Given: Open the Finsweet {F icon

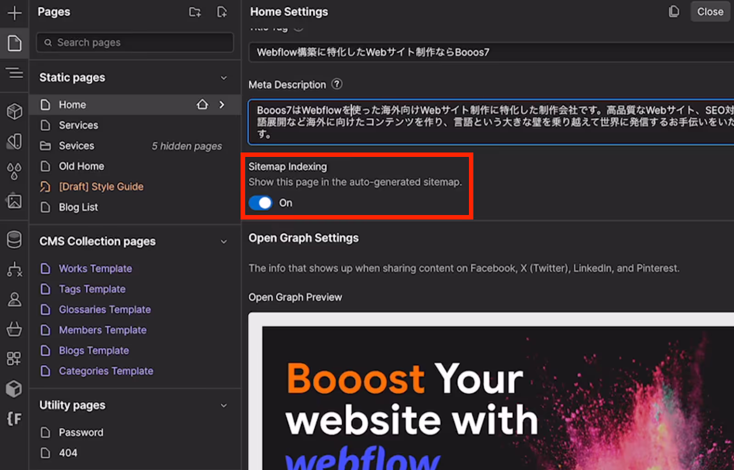Looking at the screenshot, I should tap(14, 418).
